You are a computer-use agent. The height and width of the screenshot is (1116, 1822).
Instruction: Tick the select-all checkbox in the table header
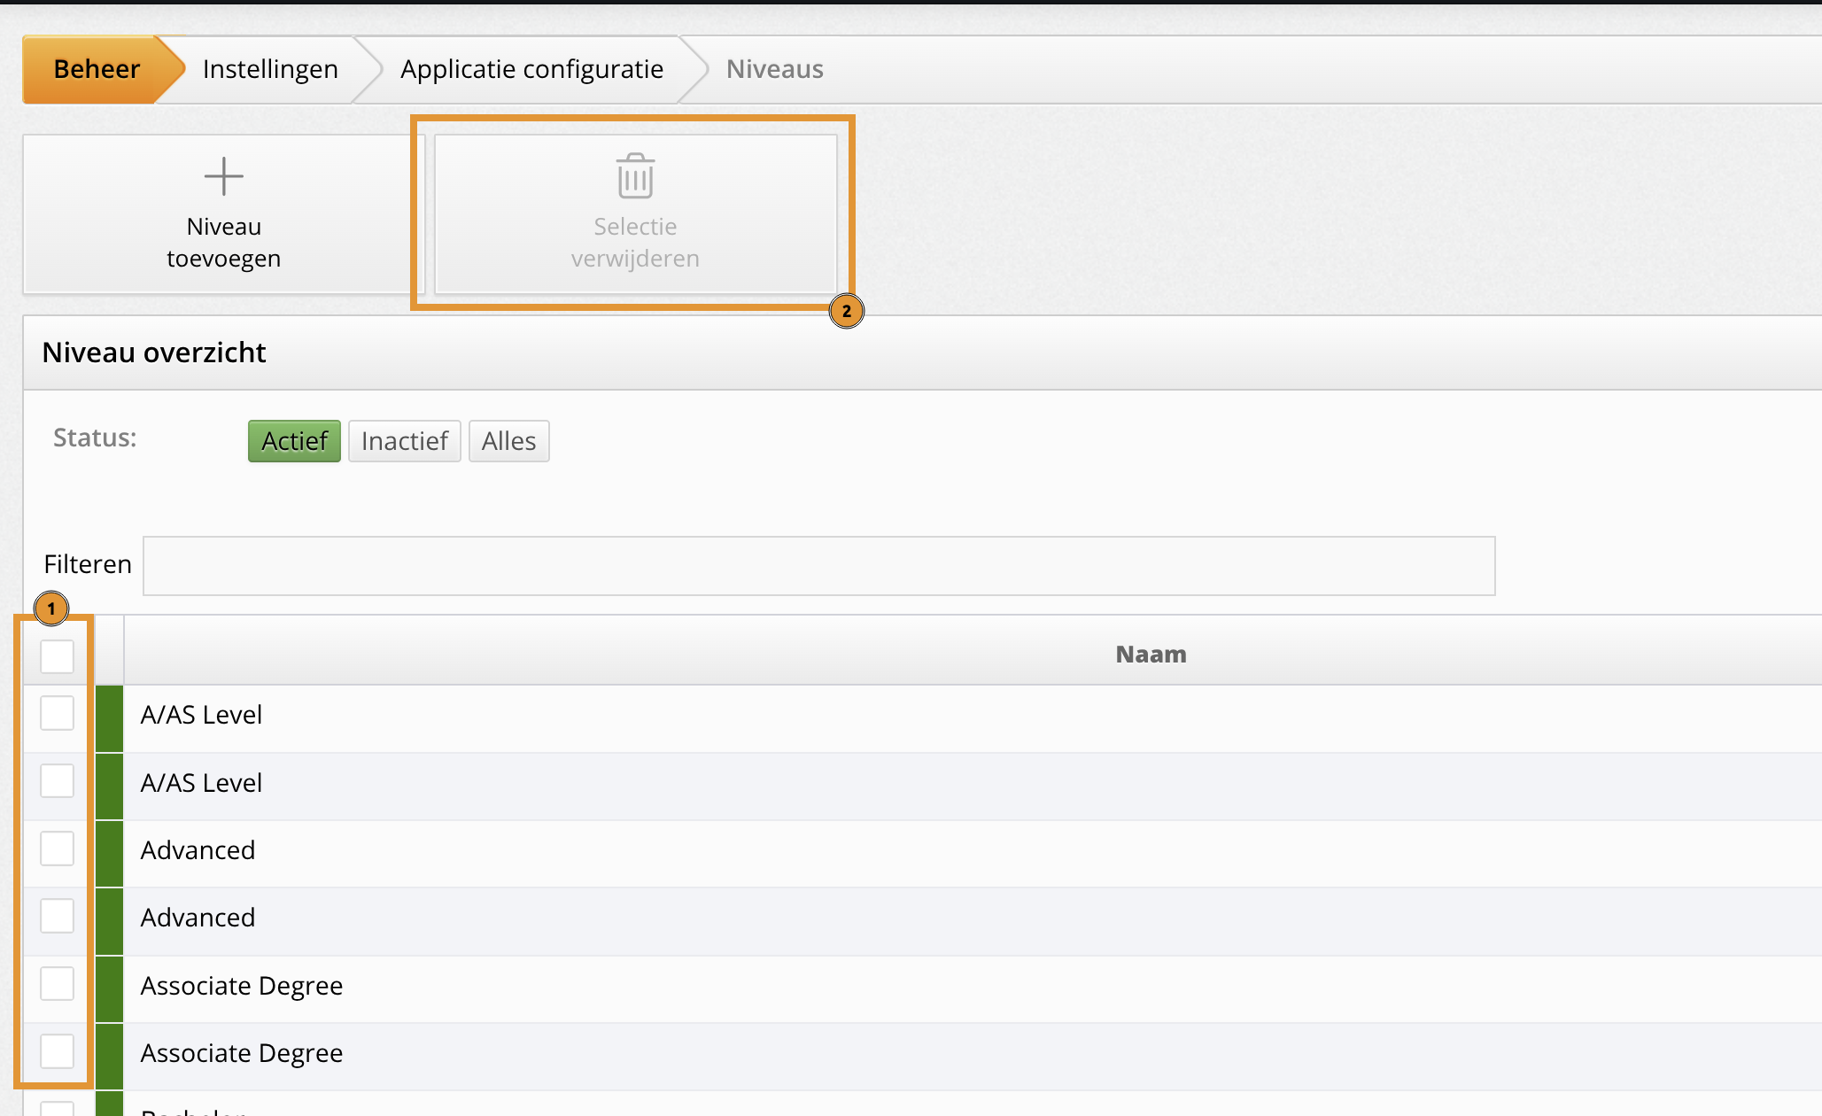pos(58,656)
